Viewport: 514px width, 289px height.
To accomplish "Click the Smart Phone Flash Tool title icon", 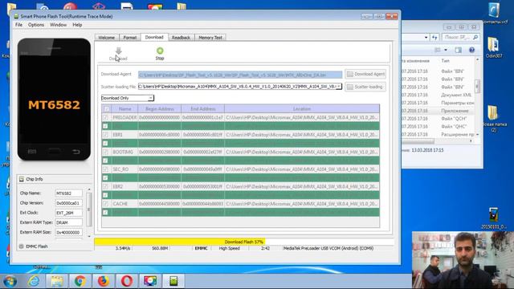I will (x=16, y=16).
